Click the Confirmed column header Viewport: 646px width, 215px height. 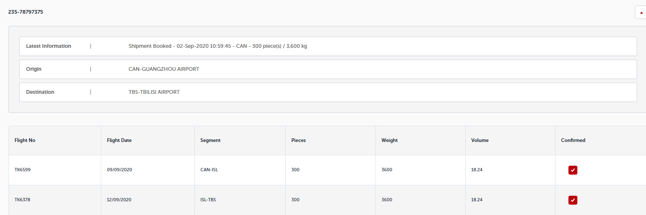pyautogui.click(x=573, y=140)
